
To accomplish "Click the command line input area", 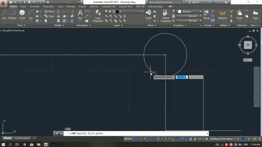I will pyautogui.click(x=136, y=134).
